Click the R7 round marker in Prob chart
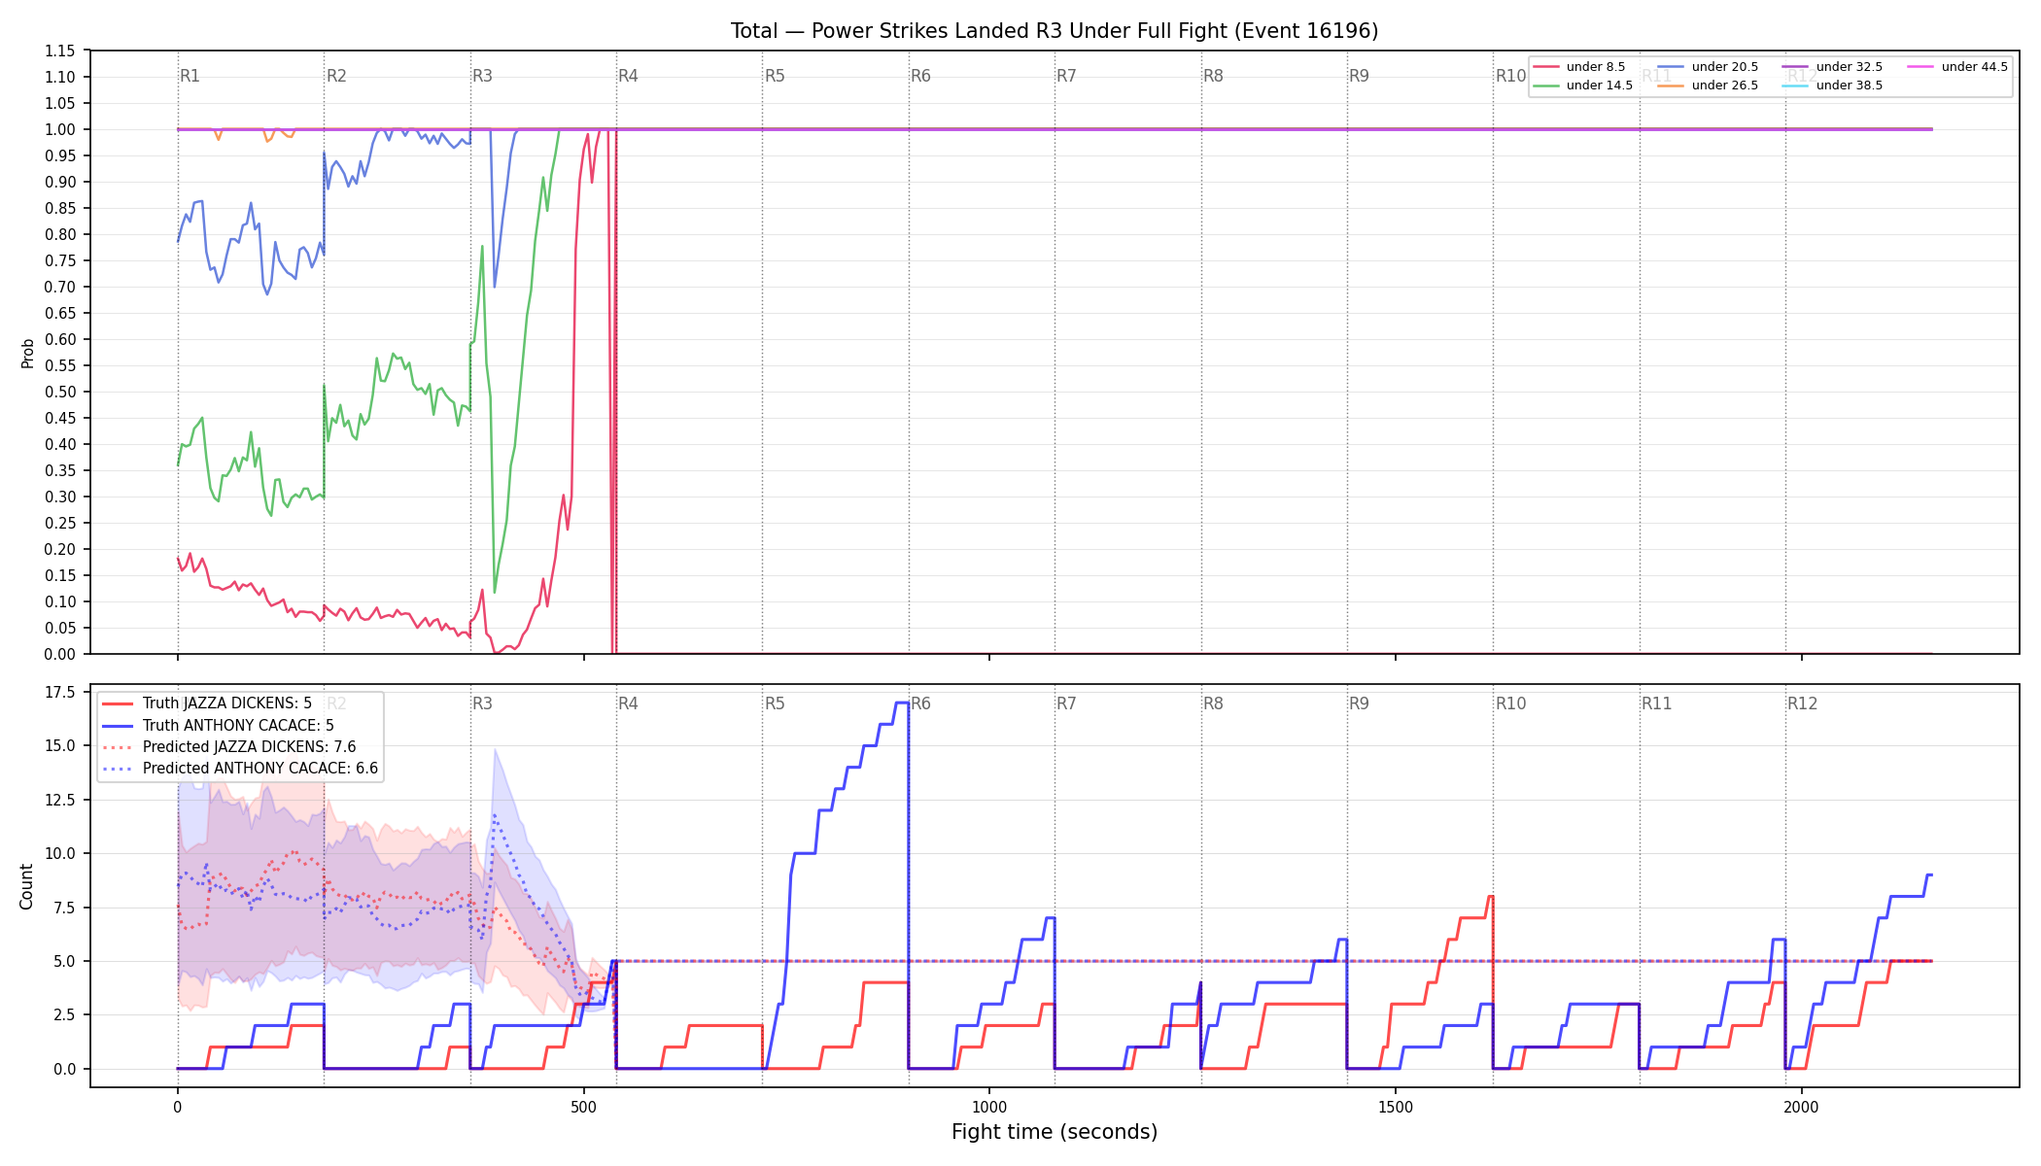 (x=1066, y=76)
